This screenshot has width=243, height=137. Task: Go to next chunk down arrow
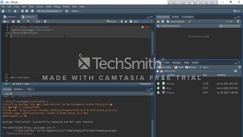click(126, 22)
